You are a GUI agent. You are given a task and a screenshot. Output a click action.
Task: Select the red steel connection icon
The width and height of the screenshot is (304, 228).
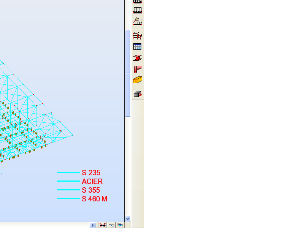(138, 69)
